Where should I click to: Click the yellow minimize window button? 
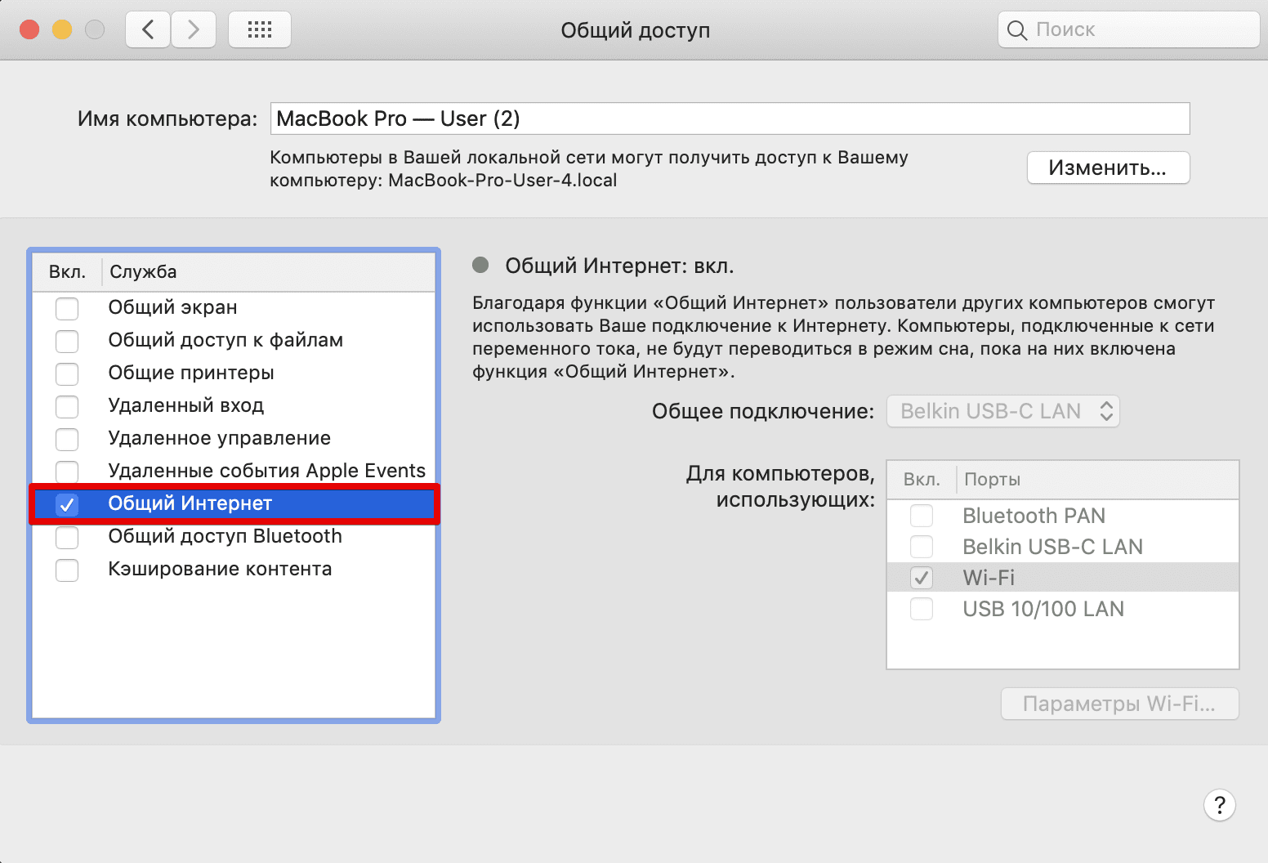[x=62, y=30]
